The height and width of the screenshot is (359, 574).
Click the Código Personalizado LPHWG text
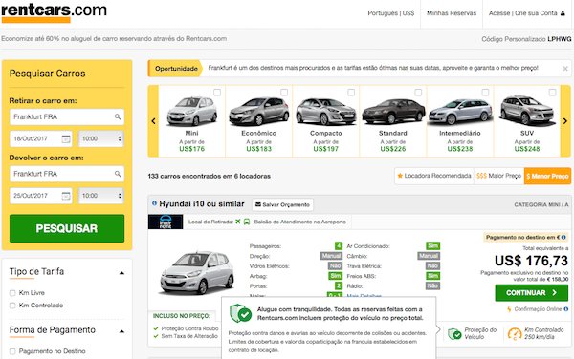click(x=526, y=39)
